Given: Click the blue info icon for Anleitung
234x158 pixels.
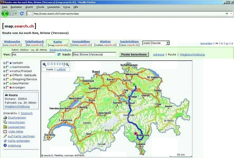Looking at the screenshot, I should point(5,145).
